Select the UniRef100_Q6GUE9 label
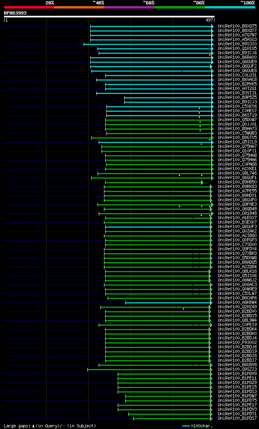Image resolution: width=259 pixels, height=429 pixels. point(238,62)
